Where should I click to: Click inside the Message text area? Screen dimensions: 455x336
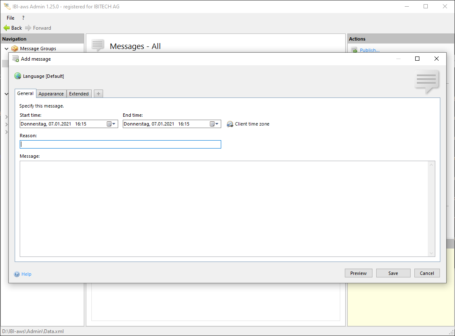click(224, 208)
